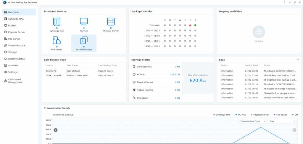Click the Synology NAS protected device icon
Screen dimensions: 303x144
pos(57,22)
